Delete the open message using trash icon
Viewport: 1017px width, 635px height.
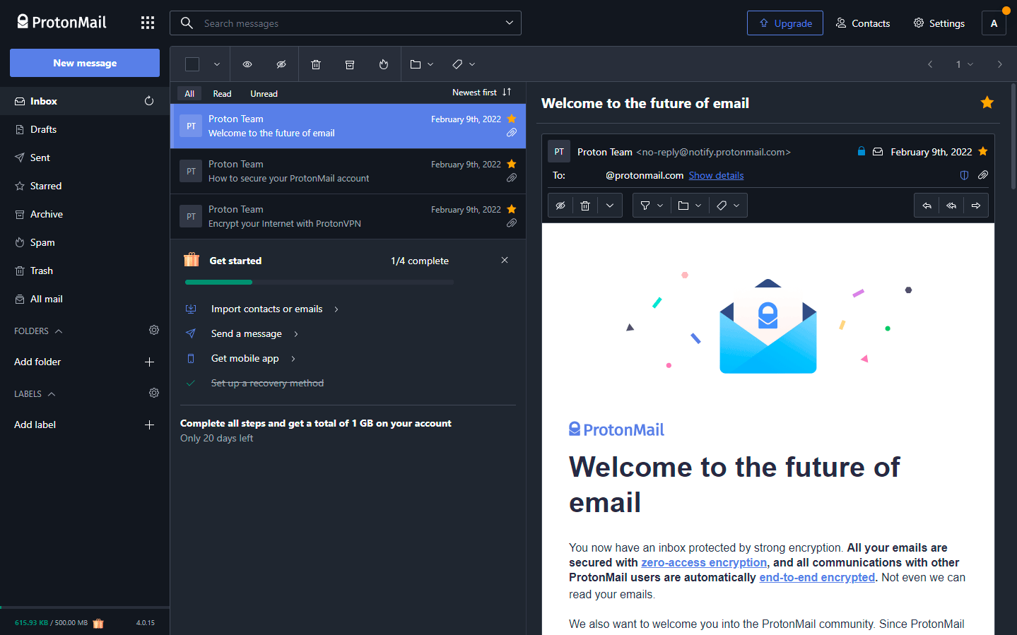click(585, 206)
